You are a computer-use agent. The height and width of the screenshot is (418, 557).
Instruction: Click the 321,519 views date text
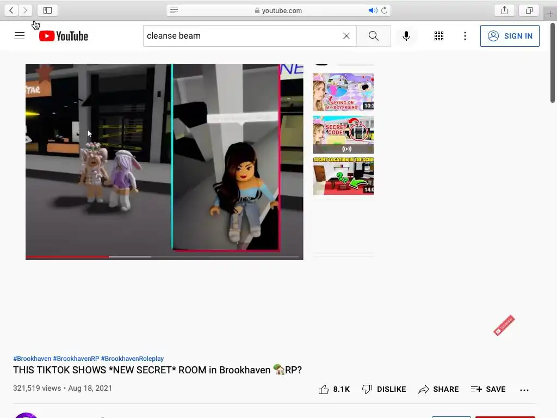tap(63, 388)
